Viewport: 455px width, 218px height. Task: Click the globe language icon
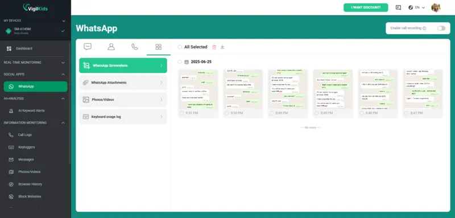click(x=411, y=7)
